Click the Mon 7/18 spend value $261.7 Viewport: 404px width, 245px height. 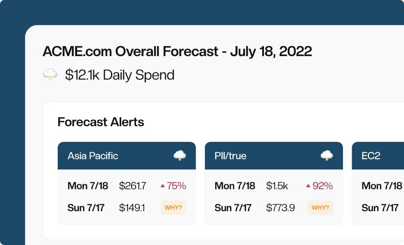(133, 186)
